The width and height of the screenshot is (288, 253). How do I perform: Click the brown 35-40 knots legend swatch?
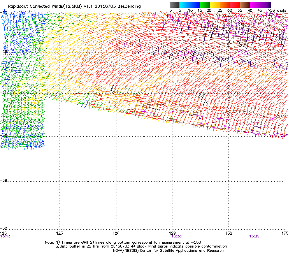pos(245,5)
